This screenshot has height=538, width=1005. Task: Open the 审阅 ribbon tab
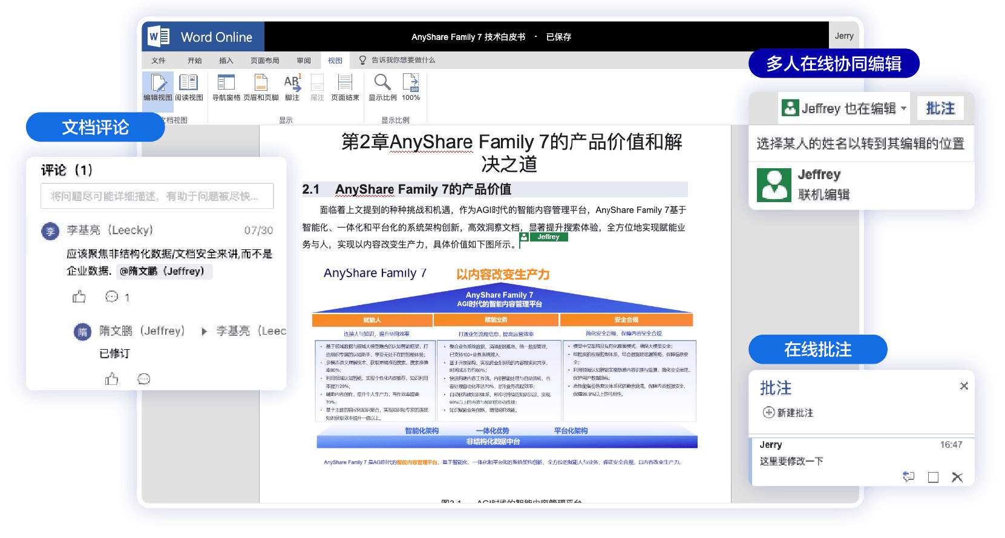(304, 61)
